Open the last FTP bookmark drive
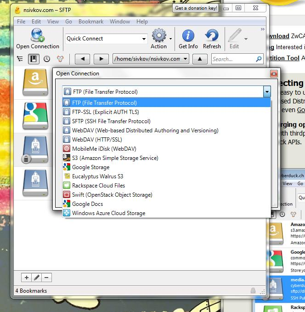The image size is (305, 312). 35,183
